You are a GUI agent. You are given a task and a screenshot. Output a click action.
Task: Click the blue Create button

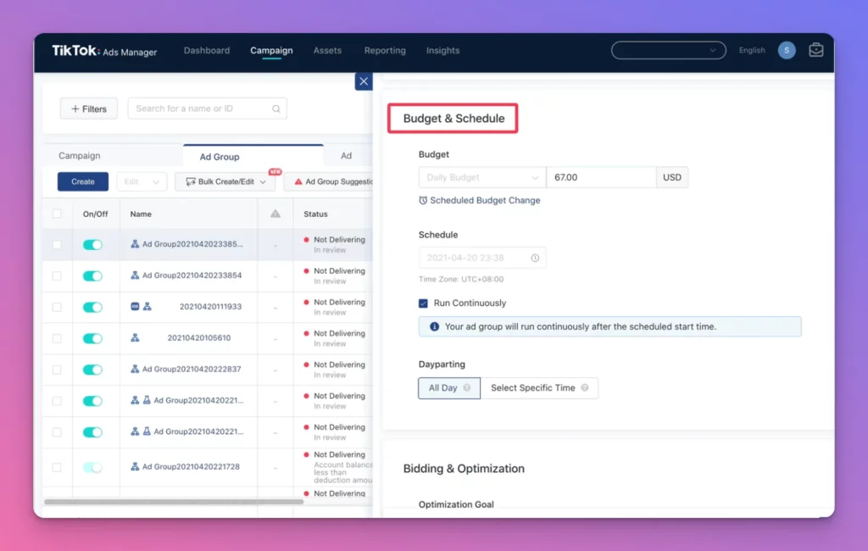(83, 181)
